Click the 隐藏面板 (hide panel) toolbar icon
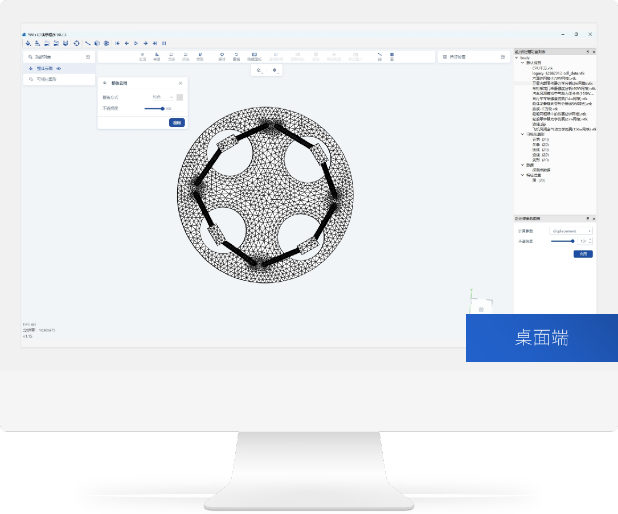618x514 pixels. (x=254, y=56)
